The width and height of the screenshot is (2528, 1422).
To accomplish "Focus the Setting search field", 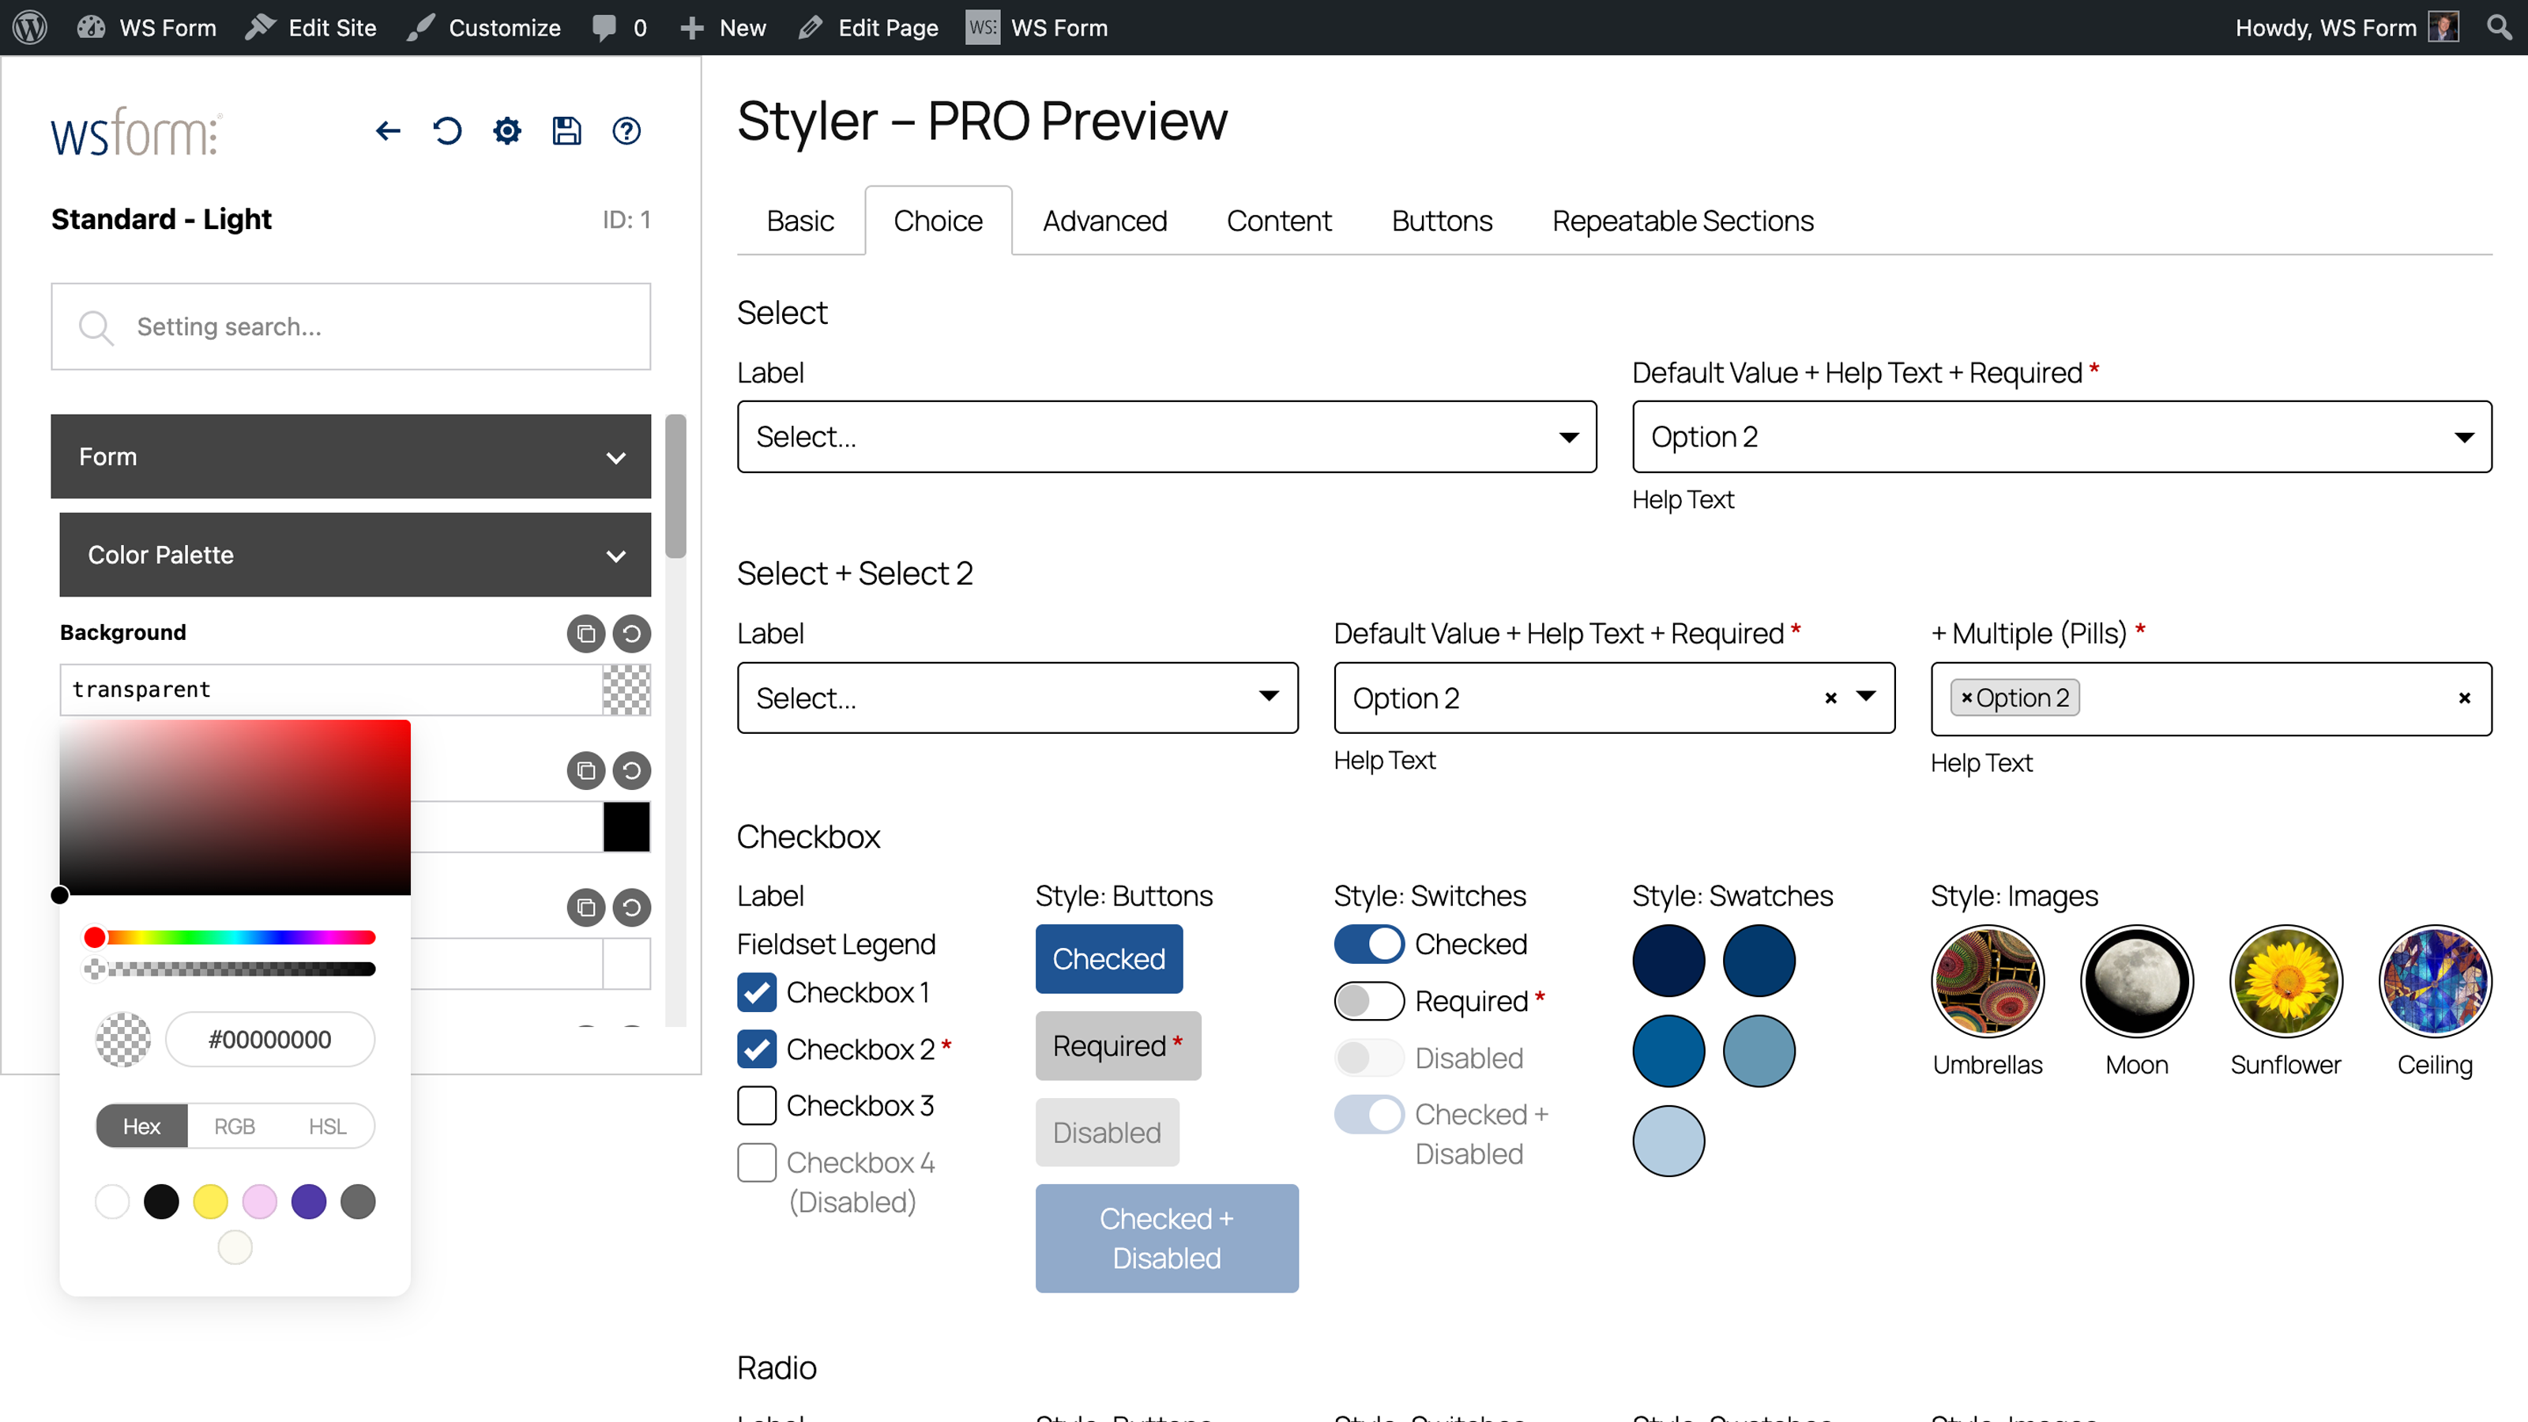I will pos(352,327).
